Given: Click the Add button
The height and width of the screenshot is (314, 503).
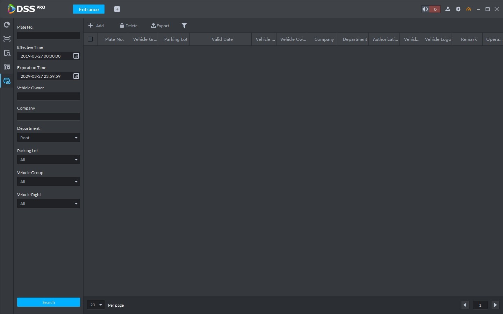Looking at the screenshot, I should click(96, 25).
